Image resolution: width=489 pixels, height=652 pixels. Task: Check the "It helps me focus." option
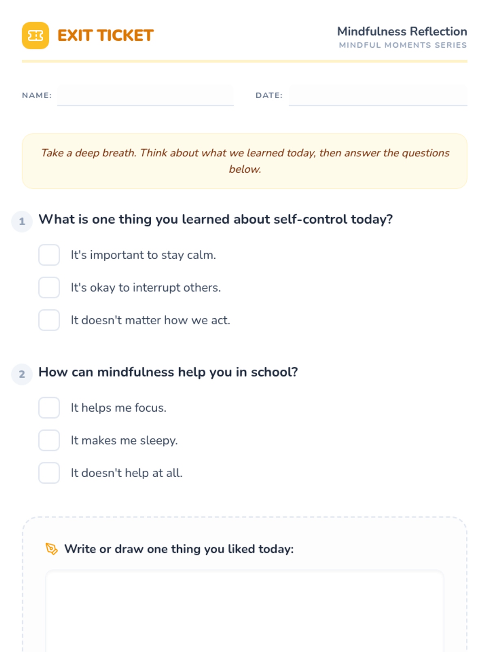pyautogui.click(x=49, y=407)
